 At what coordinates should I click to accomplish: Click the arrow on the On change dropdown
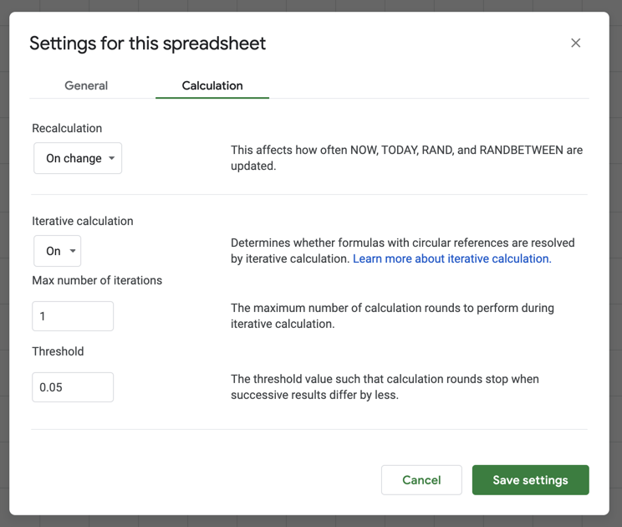tap(112, 158)
